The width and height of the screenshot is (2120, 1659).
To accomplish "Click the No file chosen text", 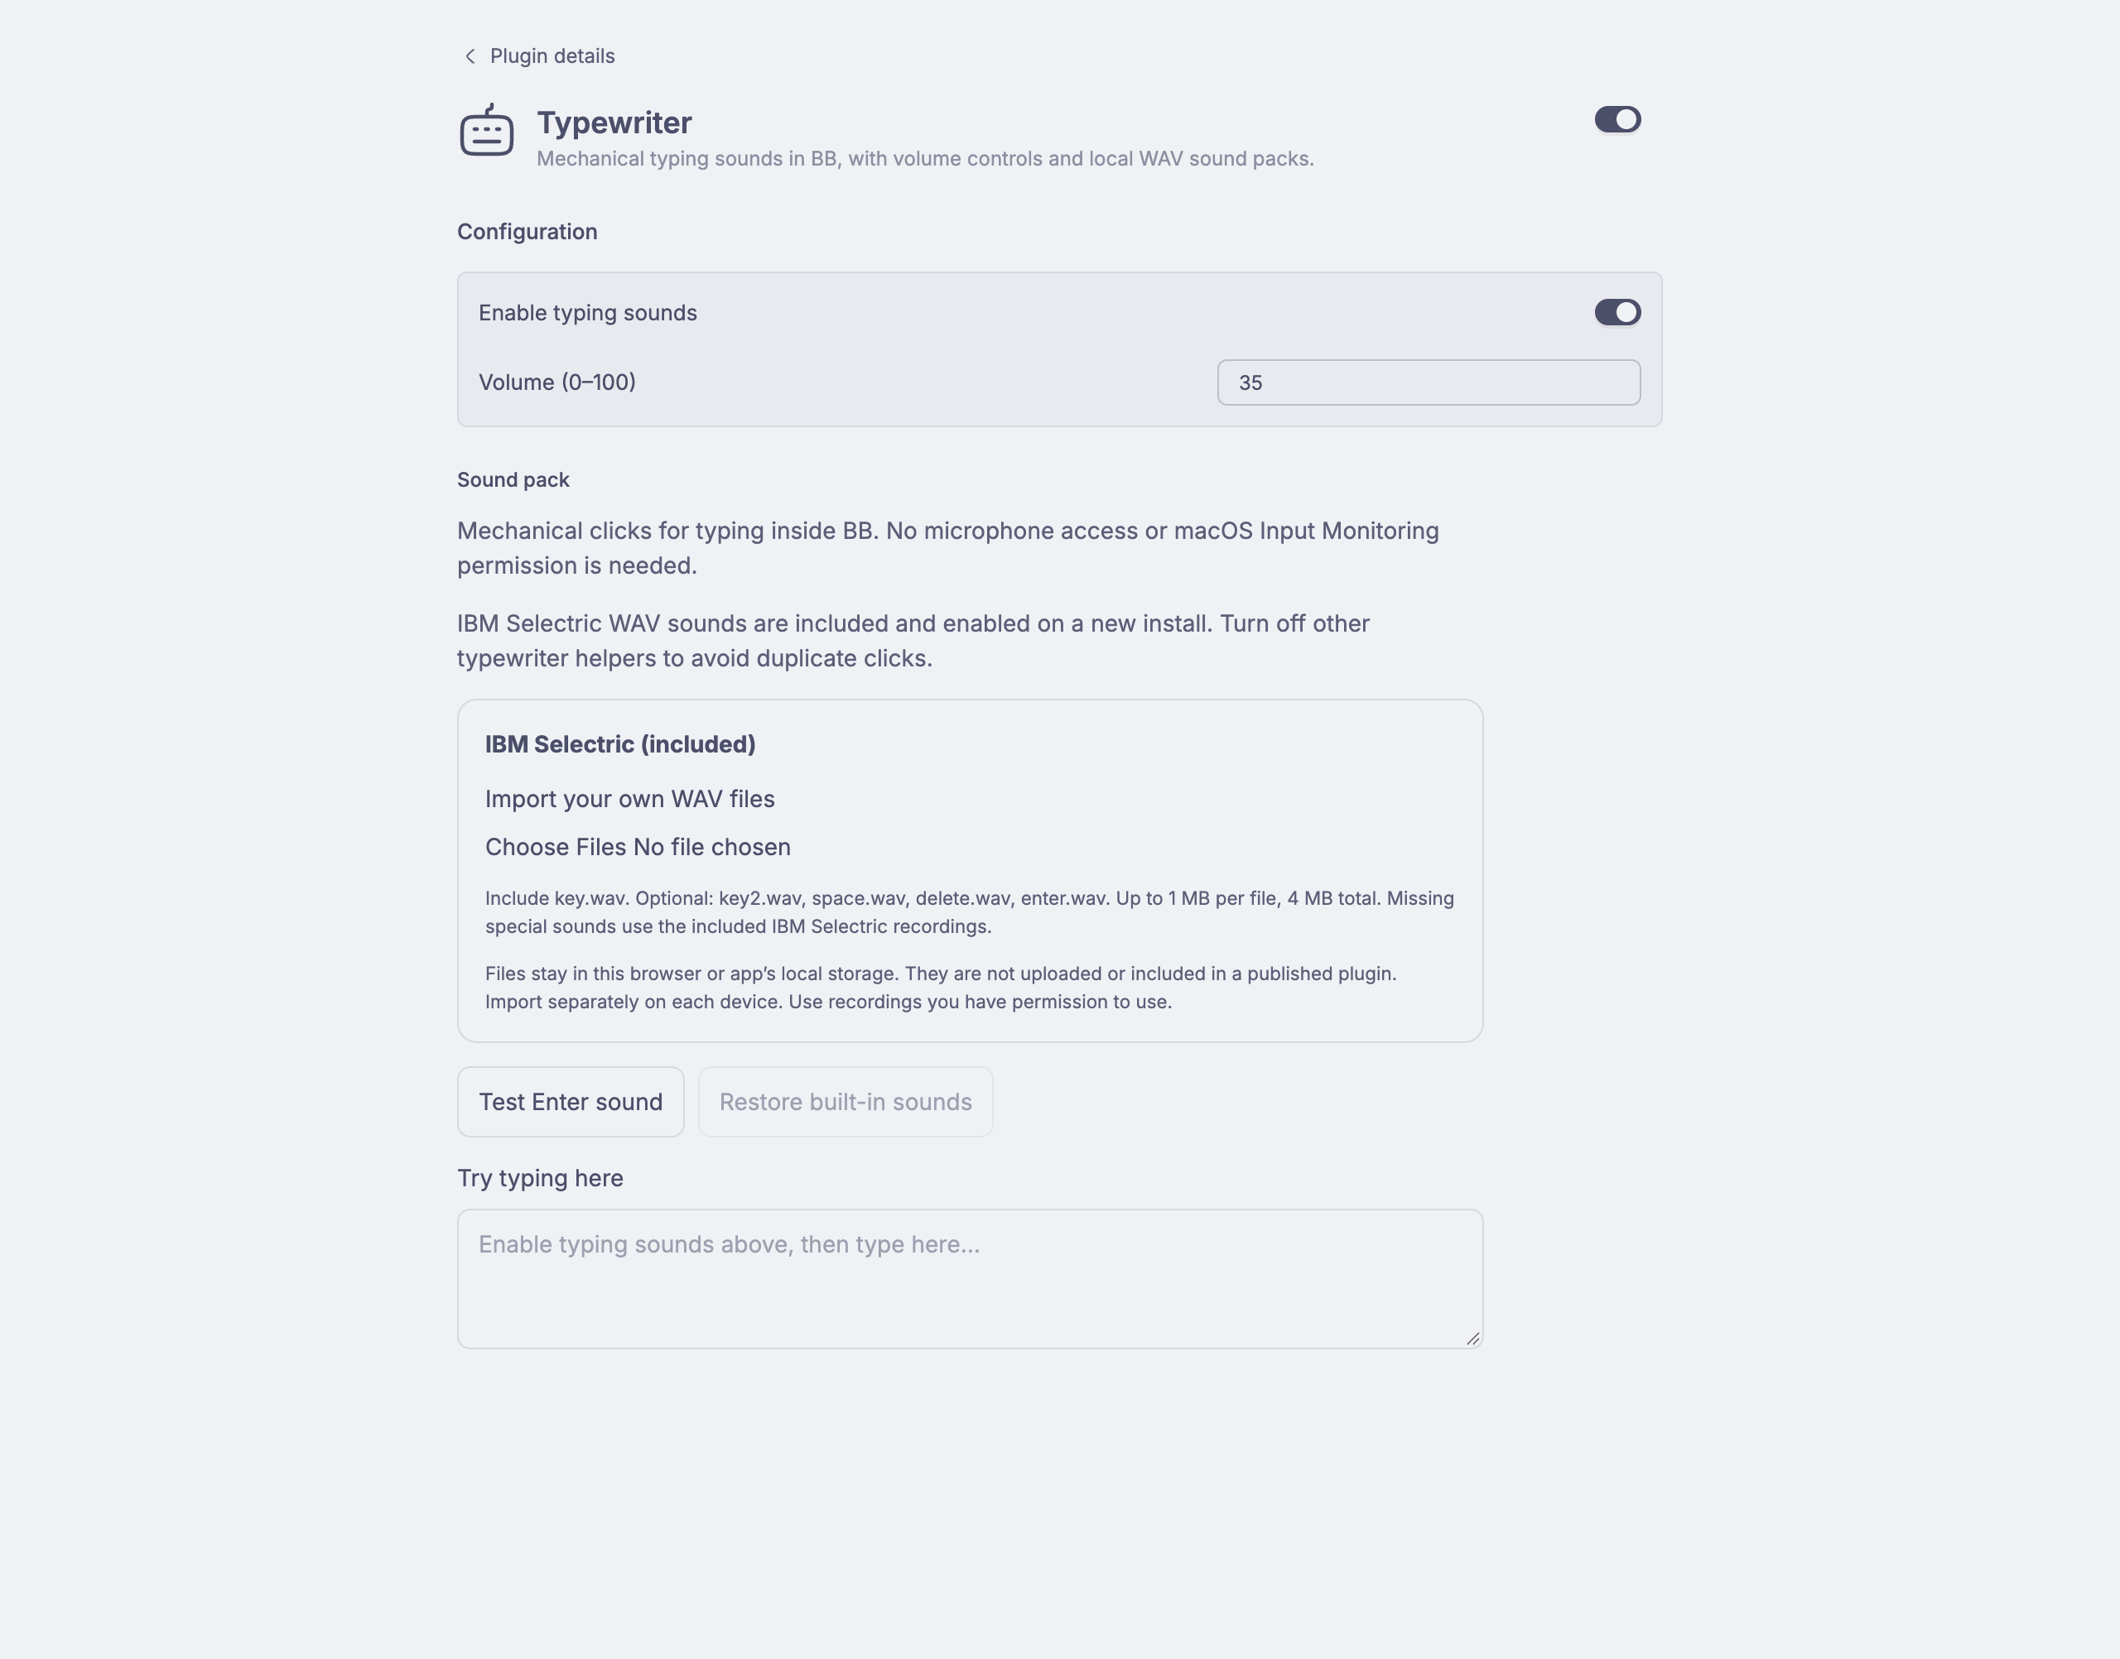I will tap(712, 847).
